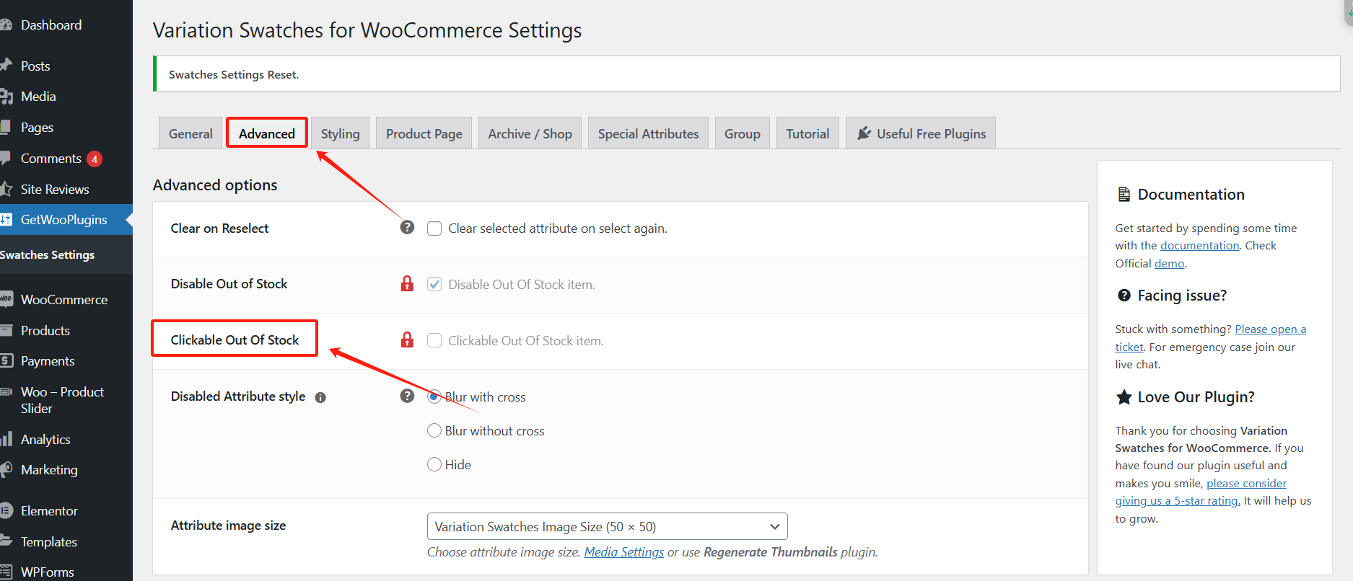
Task: Open the WooCommerce sidebar menu icon
Action: tap(6, 299)
